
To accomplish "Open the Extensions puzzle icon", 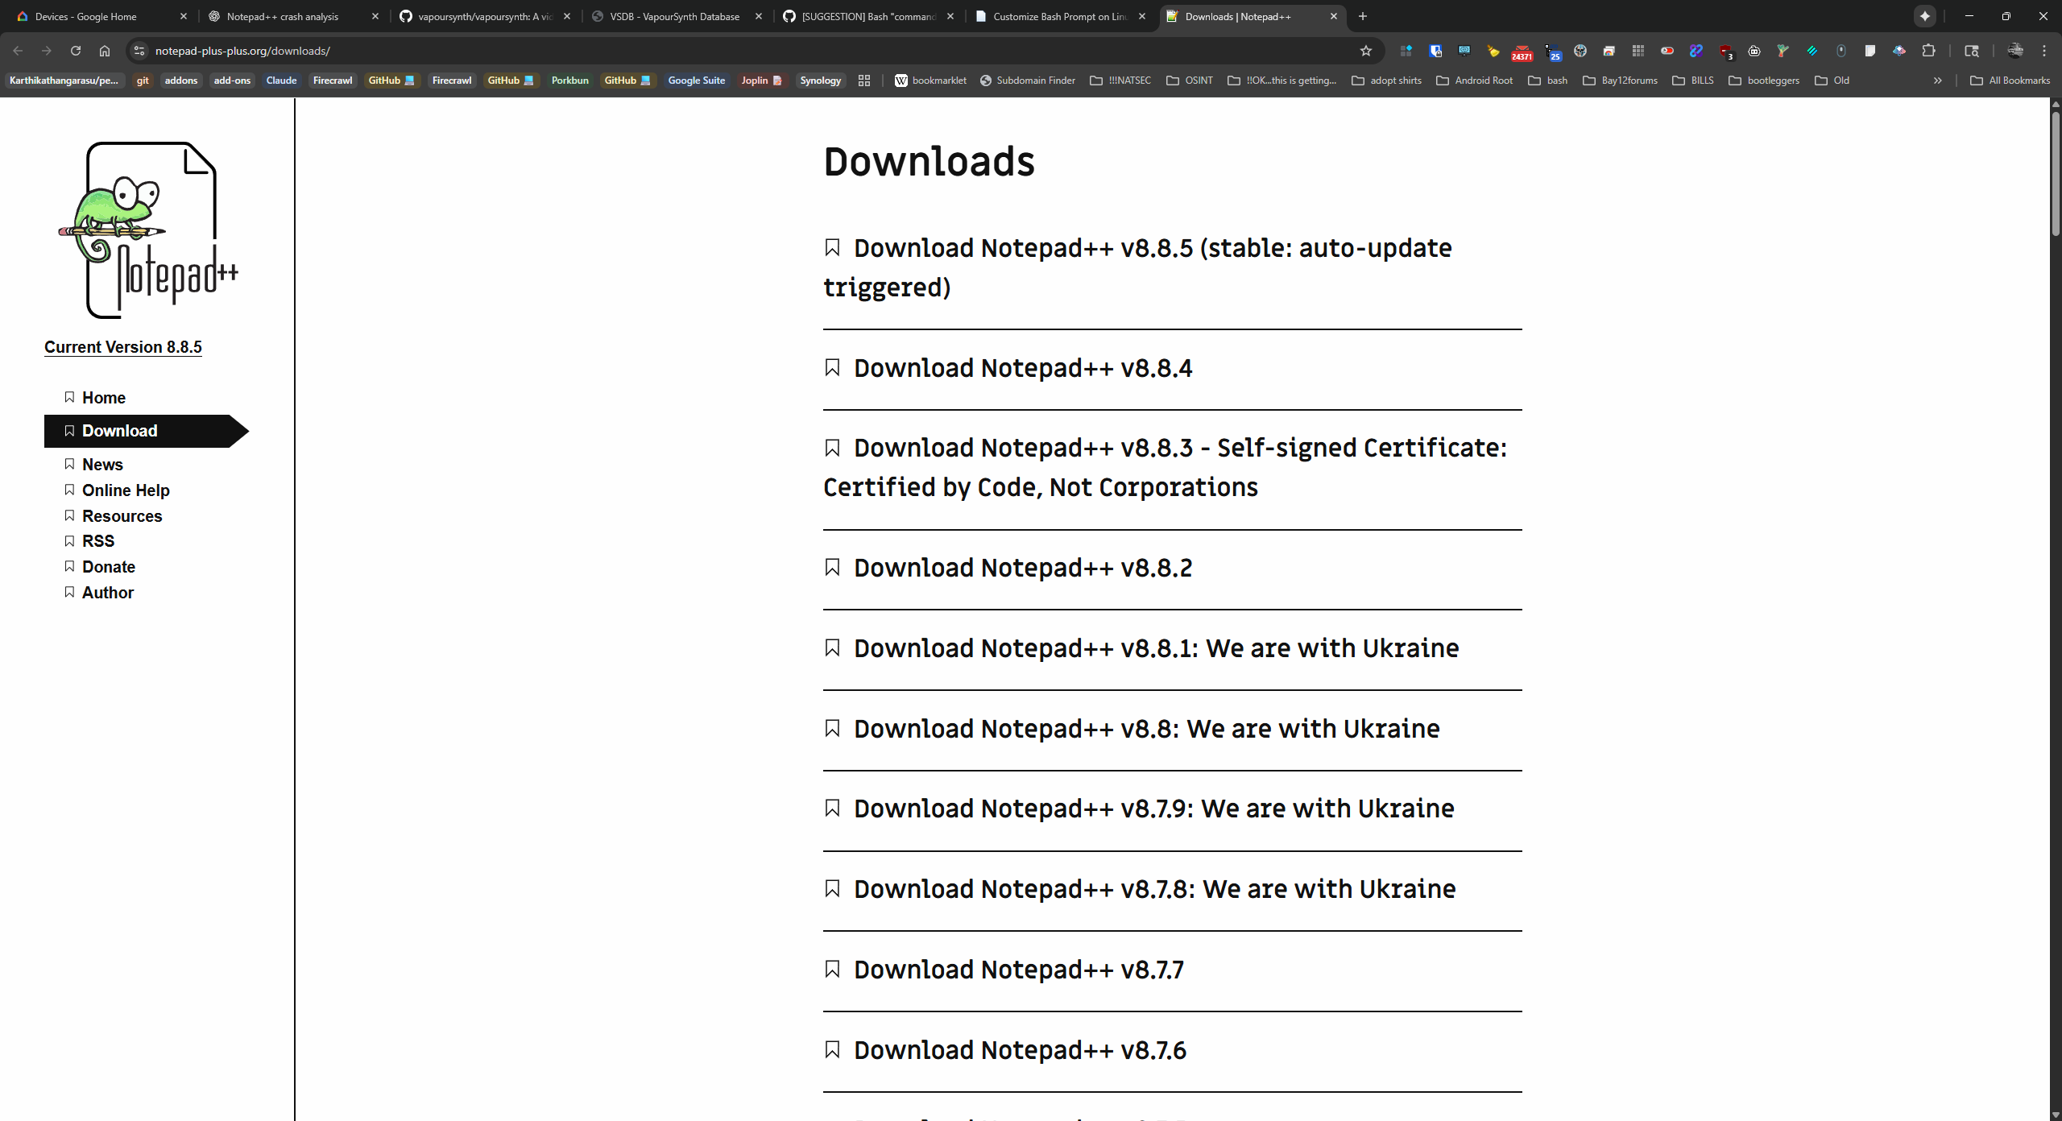I will [x=1928, y=51].
